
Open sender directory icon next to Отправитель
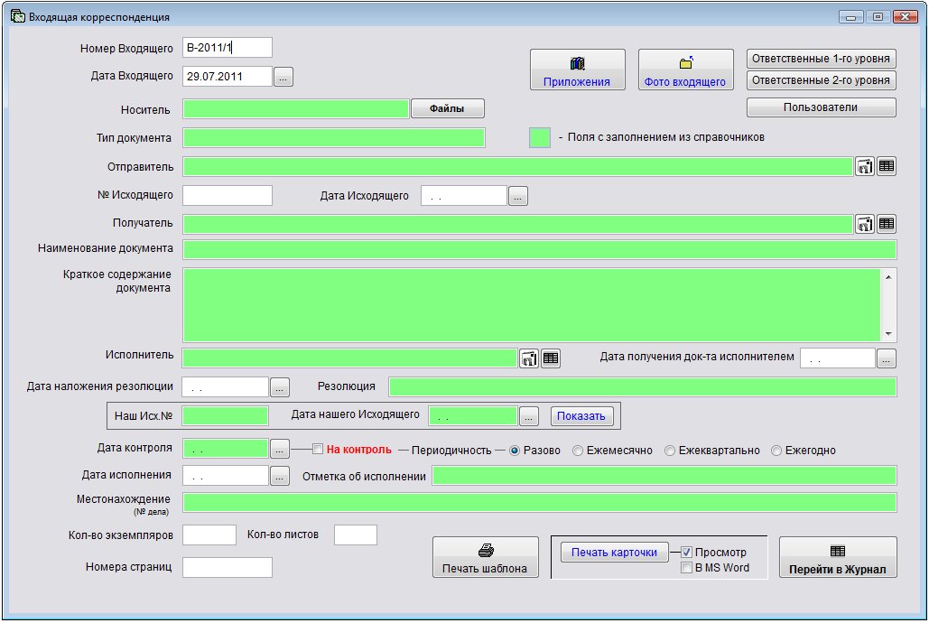864,166
